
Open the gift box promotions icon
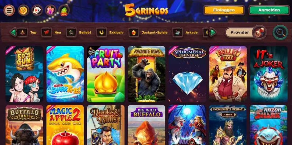51,10
